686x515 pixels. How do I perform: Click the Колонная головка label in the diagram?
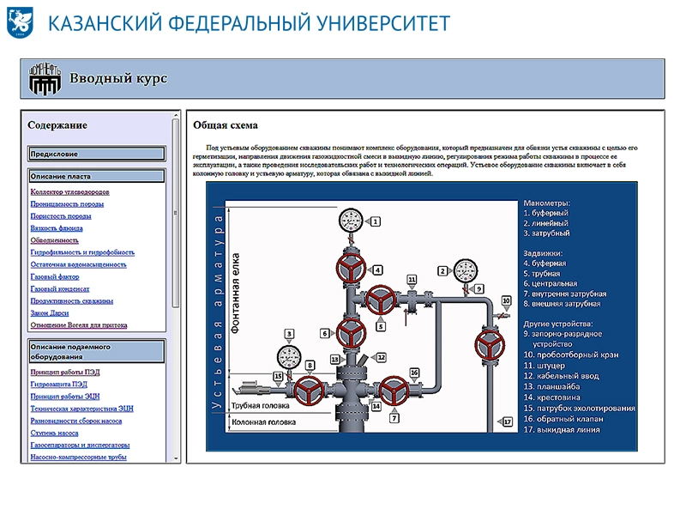coord(263,422)
